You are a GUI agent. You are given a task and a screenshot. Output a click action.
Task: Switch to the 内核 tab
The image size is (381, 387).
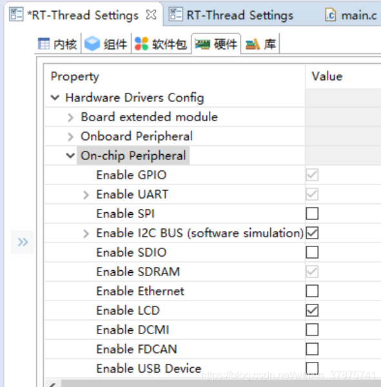click(57, 44)
